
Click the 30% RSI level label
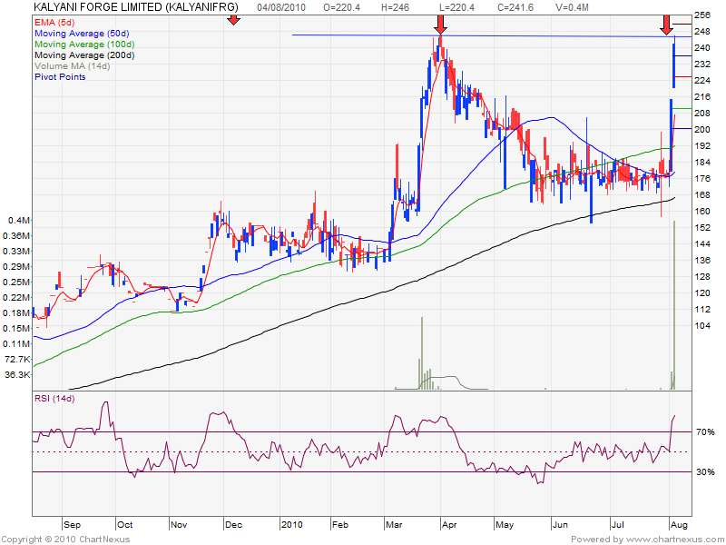[x=705, y=471]
